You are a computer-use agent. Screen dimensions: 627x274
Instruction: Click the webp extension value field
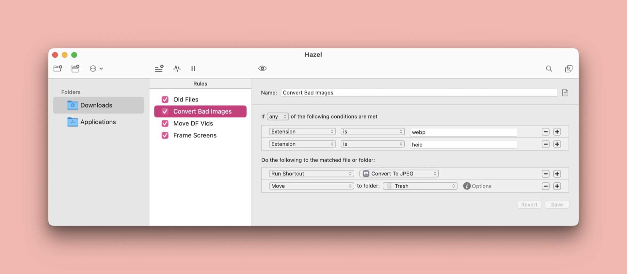click(463, 132)
